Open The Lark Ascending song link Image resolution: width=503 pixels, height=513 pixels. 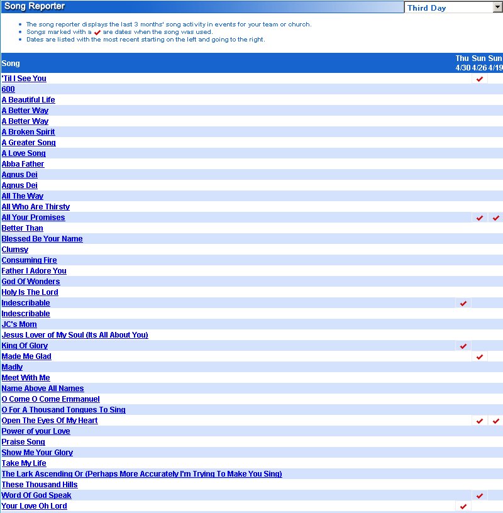pyautogui.click(x=141, y=474)
